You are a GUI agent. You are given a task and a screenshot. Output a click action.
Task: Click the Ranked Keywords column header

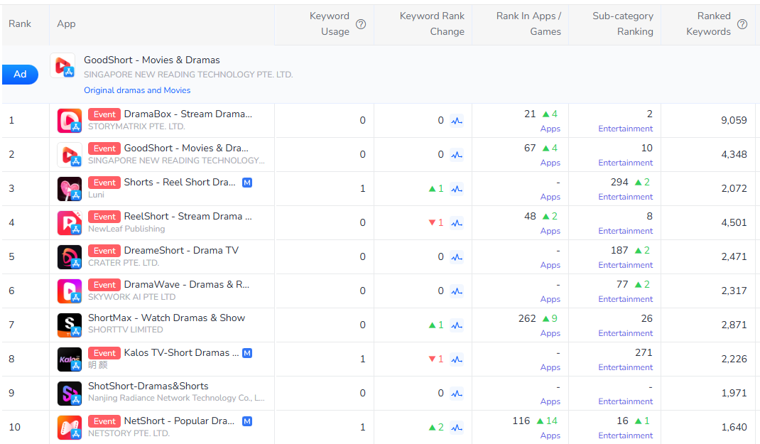(708, 23)
